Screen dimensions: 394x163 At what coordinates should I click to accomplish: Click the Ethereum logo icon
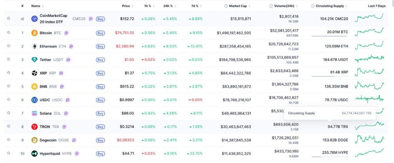pos(34,47)
